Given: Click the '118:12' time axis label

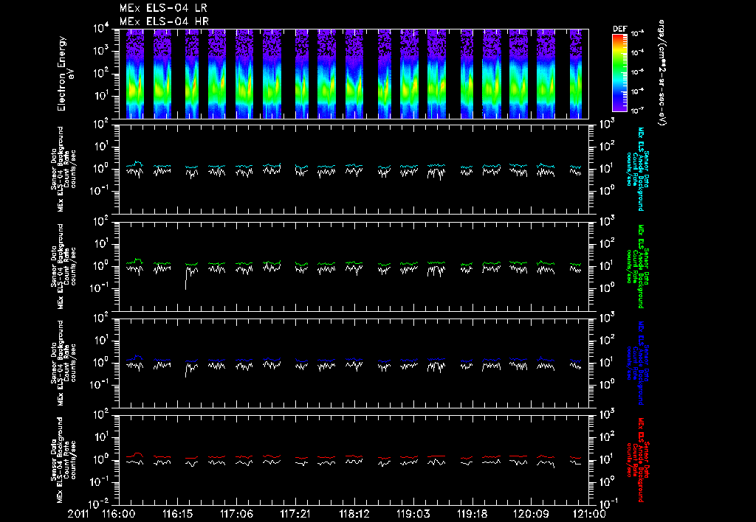Looking at the screenshot, I should pos(354,515).
